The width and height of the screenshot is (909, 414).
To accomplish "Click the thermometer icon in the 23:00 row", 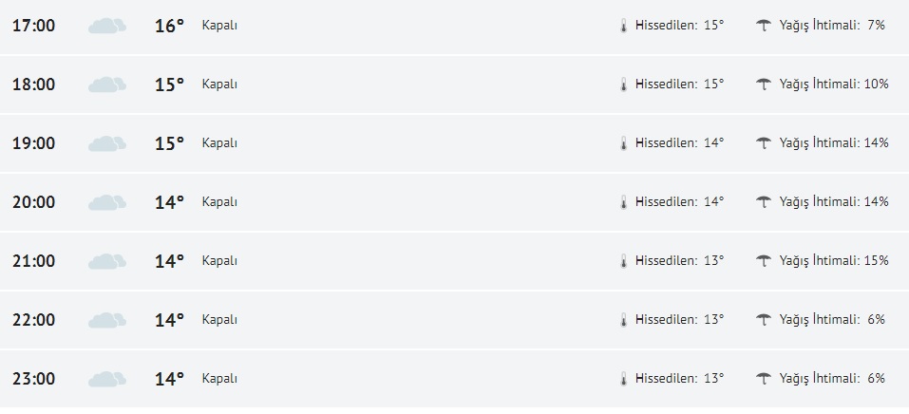I will click(x=624, y=379).
